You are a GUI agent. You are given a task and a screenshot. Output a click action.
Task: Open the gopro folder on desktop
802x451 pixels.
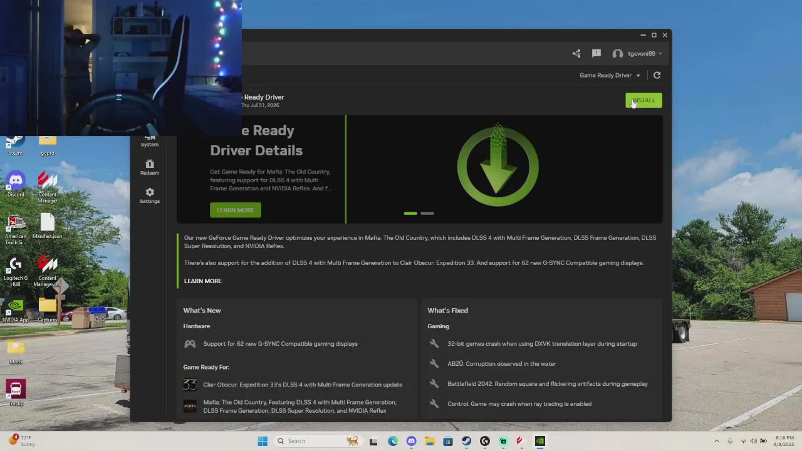pyautogui.click(x=48, y=147)
